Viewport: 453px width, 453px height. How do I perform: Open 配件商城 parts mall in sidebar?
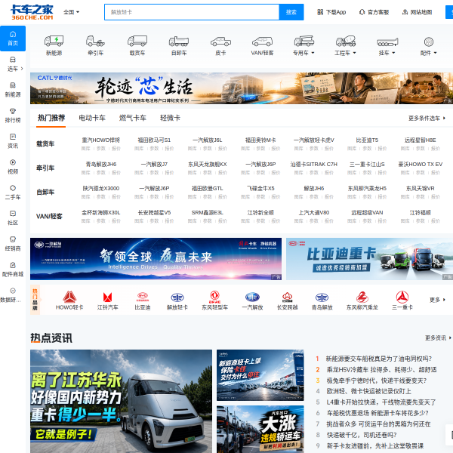(13, 270)
